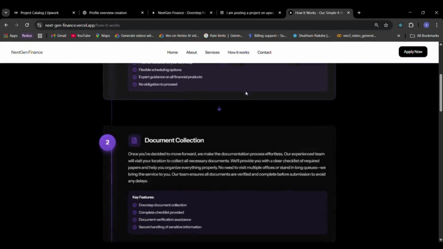443x249 pixels.
Task: Click the Key Features: label
Action: 143,197
